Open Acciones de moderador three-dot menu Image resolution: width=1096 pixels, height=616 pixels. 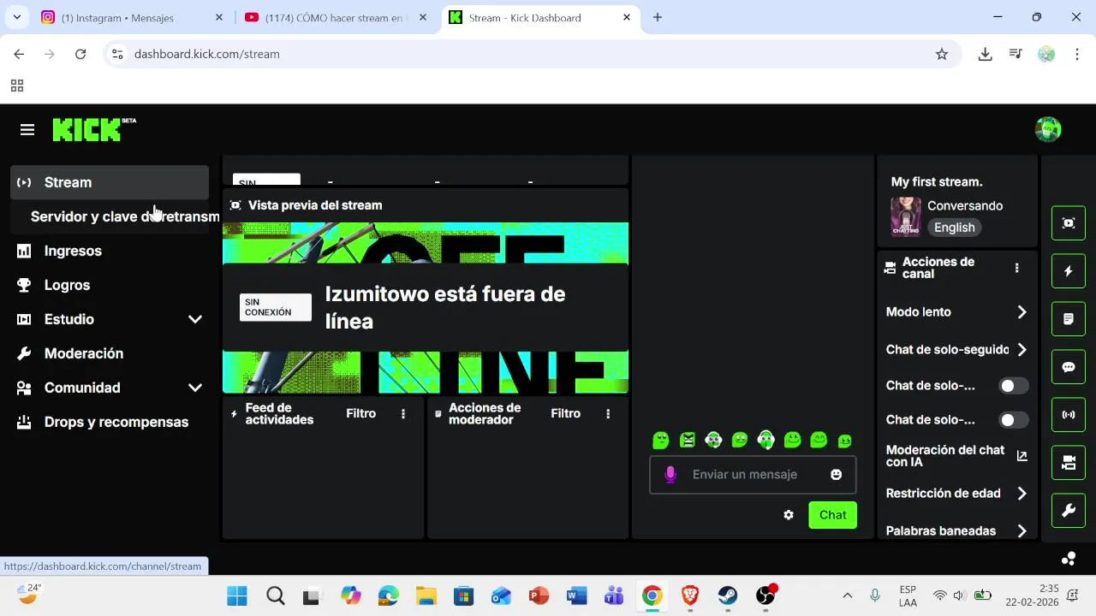point(608,414)
